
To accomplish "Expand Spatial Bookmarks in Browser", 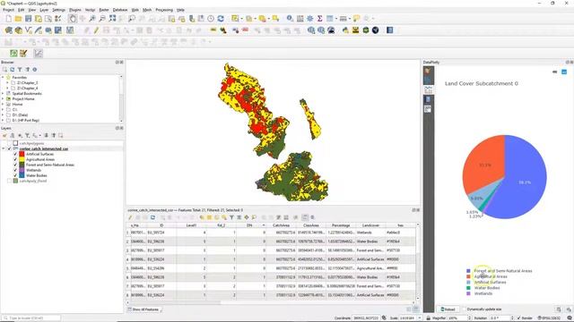I will [3, 93].
